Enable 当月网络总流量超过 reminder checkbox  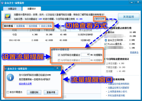(59, 60)
